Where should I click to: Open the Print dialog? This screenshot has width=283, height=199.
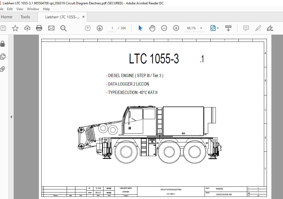tap(39, 28)
